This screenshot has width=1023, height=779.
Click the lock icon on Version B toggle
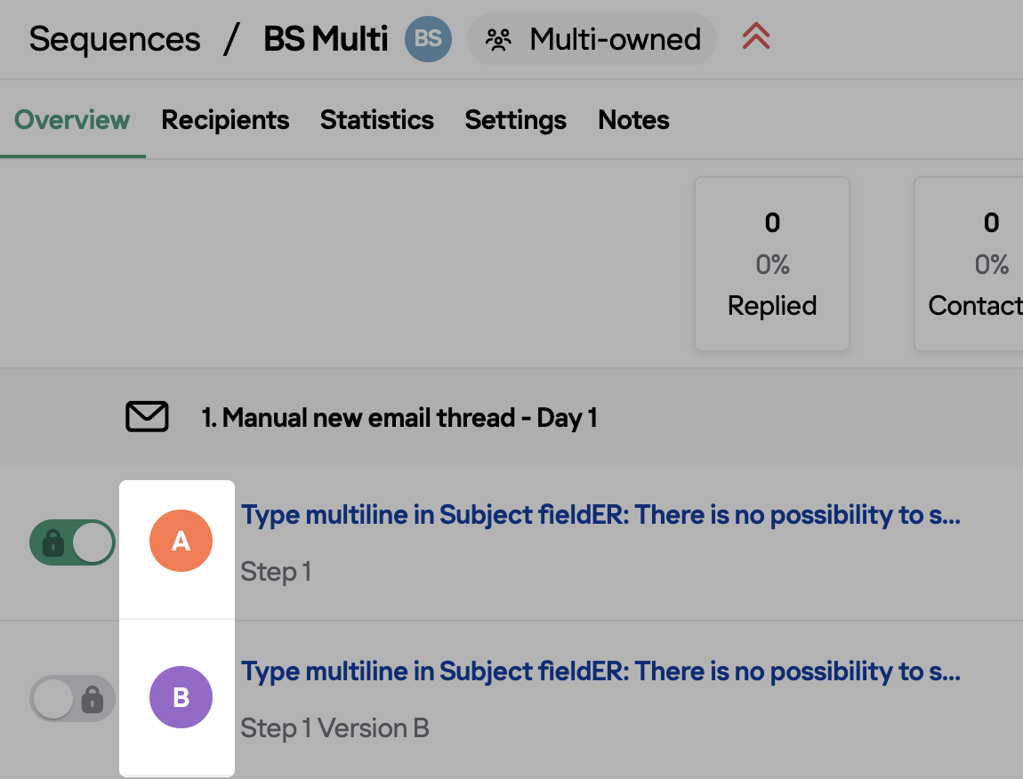click(92, 699)
